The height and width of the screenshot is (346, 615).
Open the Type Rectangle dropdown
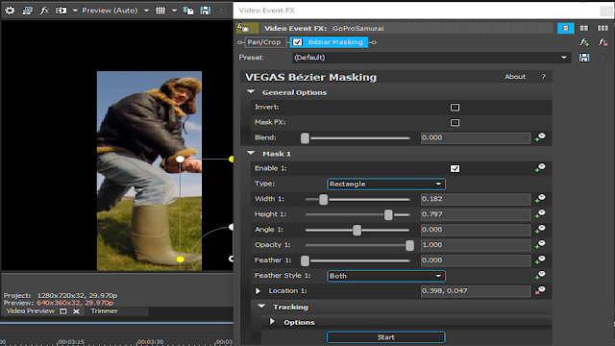pos(386,184)
